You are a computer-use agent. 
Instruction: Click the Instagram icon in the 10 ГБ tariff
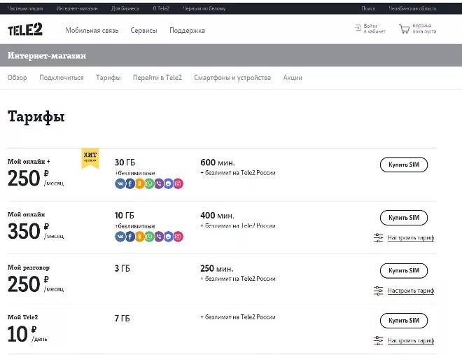pyautogui.click(x=178, y=237)
